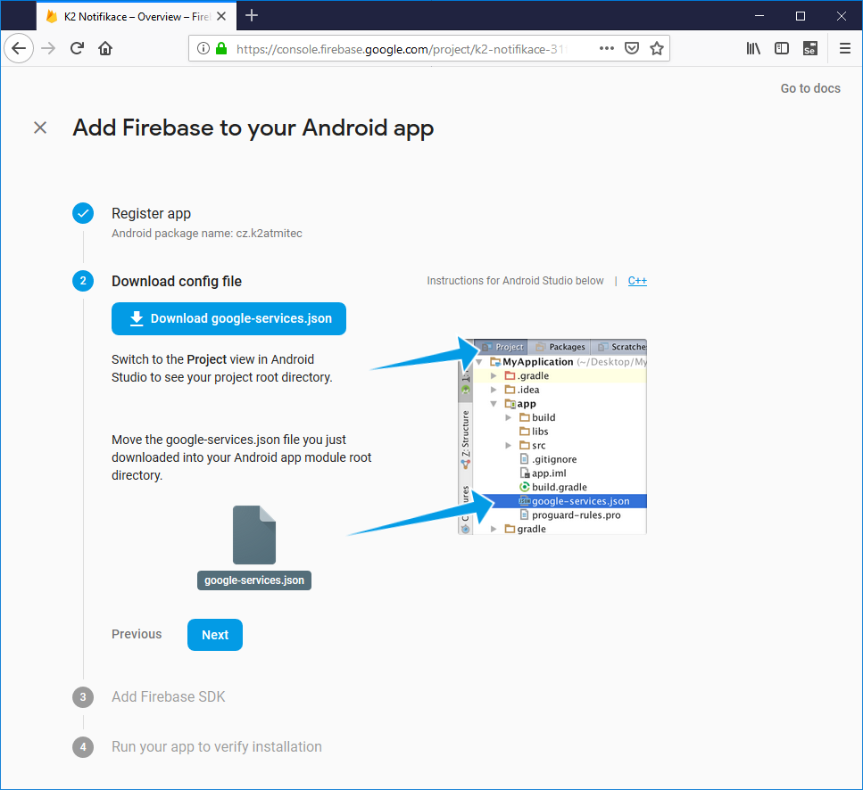Switch instructions to C++
863x790 pixels.
click(637, 280)
